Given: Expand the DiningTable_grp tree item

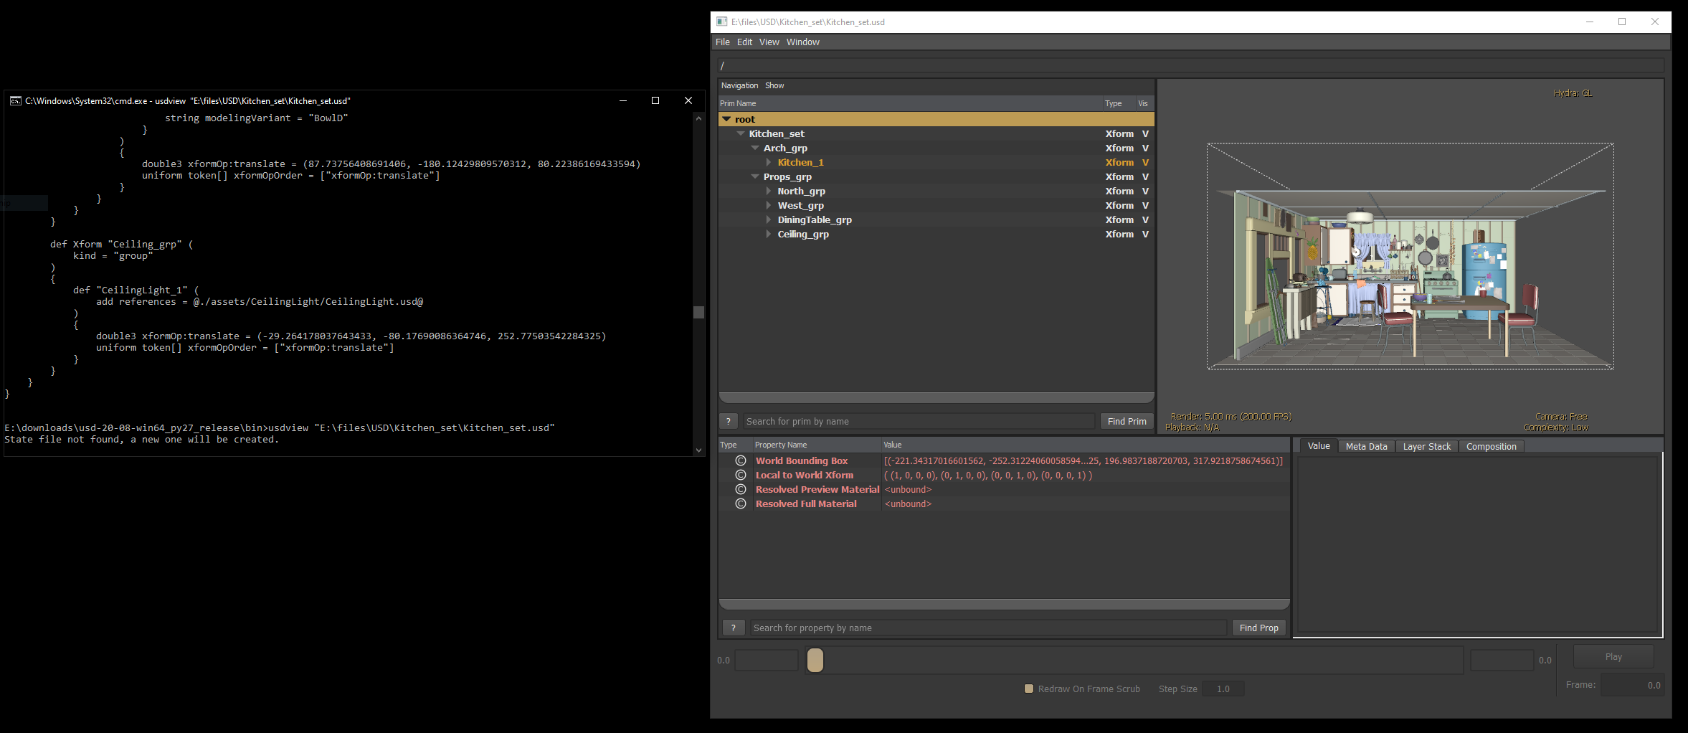Looking at the screenshot, I should click(768, 219).
